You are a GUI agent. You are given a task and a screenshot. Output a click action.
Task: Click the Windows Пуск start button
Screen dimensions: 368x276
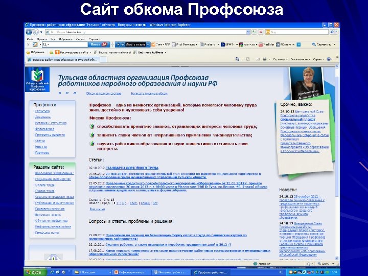pos(34,272)
